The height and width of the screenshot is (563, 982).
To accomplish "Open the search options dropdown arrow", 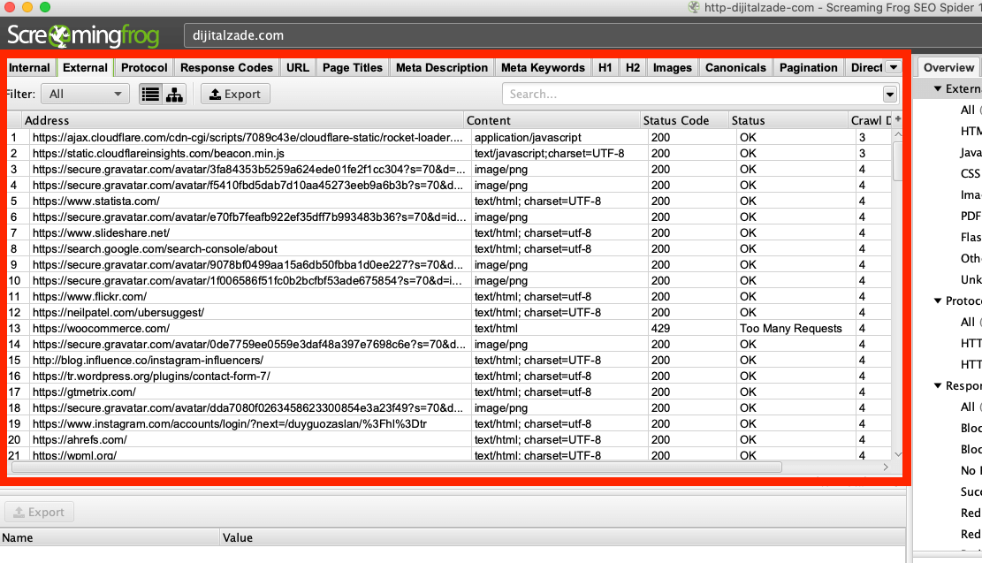I will click(x=890, y=95).
